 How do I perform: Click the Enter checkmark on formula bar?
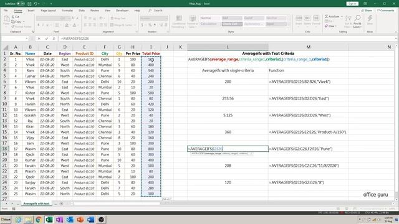[x=46, y=39]
